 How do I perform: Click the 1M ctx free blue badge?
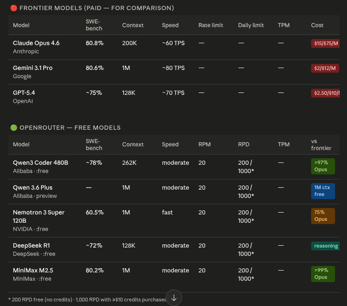pos(323,191)
